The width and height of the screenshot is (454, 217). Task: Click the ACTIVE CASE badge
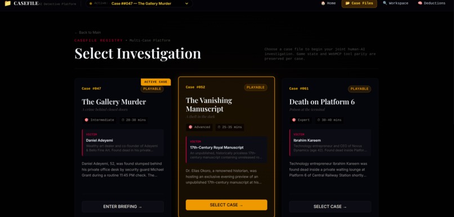click(156, 82)
